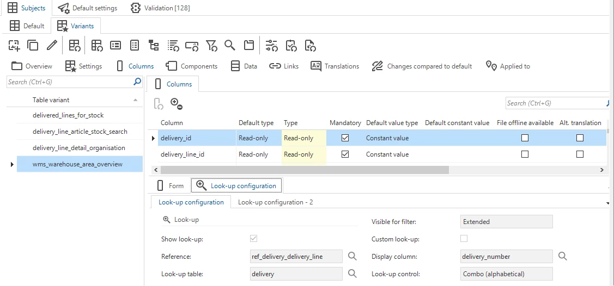Open the Settings tab with star-grid icon
Screen dimensions: 614x286
click(83, 66)
